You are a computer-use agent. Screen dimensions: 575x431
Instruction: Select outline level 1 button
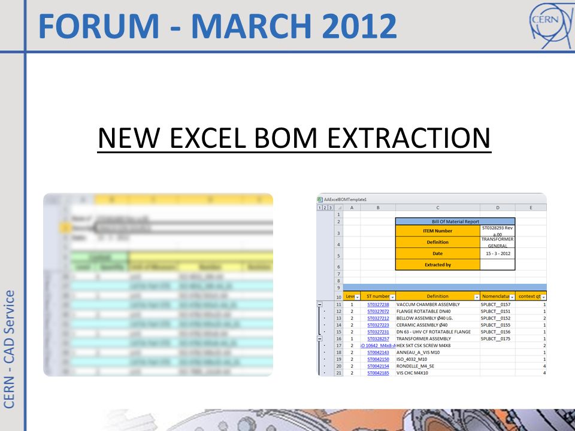tap(319, 208)
